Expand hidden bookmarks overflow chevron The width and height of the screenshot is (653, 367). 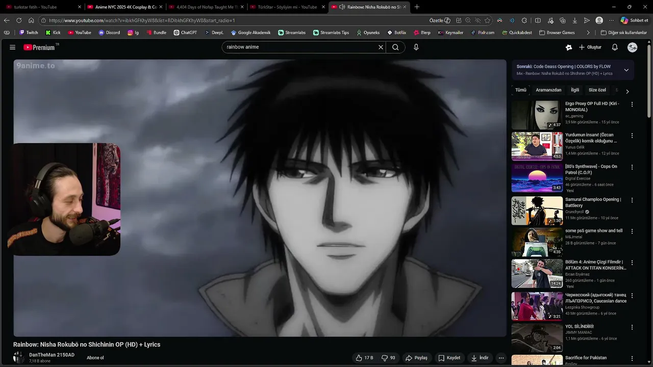588,33
